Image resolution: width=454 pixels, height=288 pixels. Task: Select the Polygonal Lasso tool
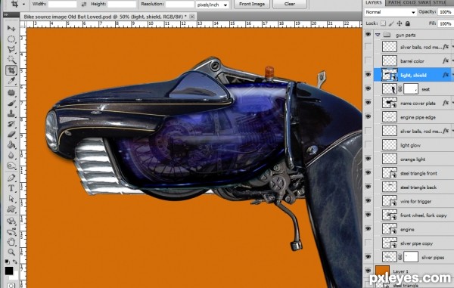(11, 49)
